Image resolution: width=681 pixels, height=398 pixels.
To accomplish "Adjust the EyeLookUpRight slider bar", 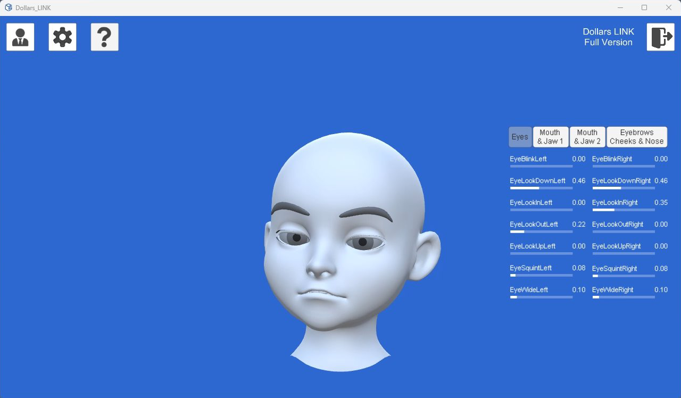I will point(624,253).
